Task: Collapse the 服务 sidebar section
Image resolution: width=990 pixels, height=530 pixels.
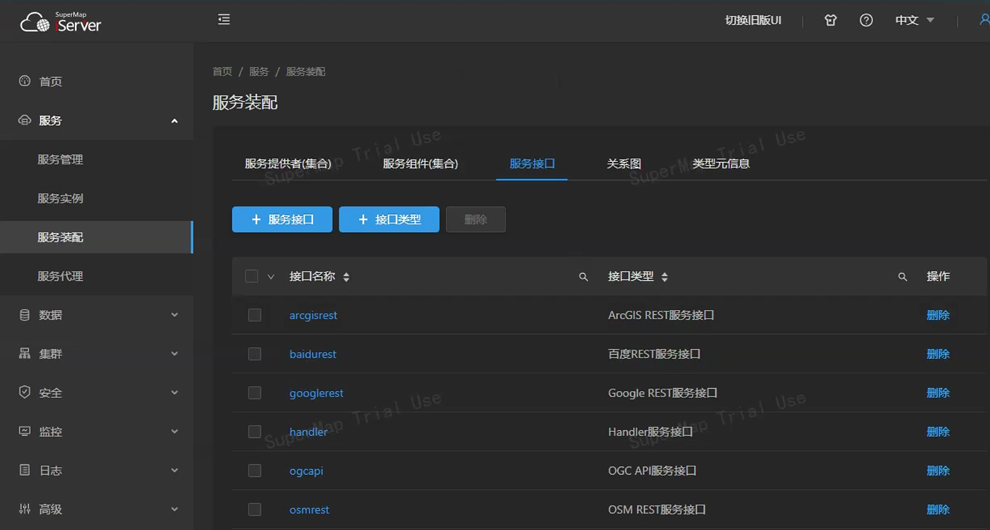Action: point(174,121)
